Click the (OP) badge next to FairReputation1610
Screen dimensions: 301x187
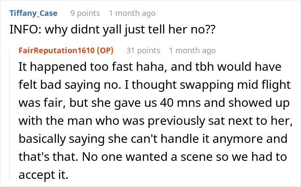[105, 51]
